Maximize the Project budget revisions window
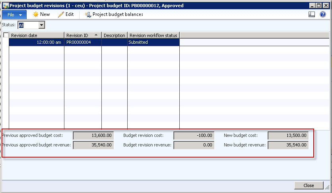332x193 pixels. pyautogui.click(x=318, y=5)
